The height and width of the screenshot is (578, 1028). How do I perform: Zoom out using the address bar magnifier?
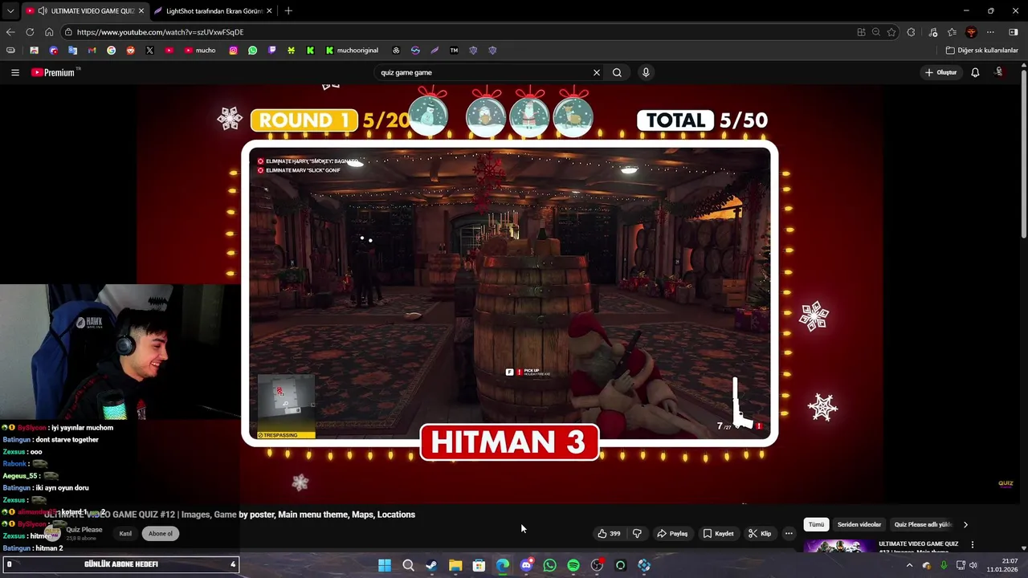coord(876,32)
